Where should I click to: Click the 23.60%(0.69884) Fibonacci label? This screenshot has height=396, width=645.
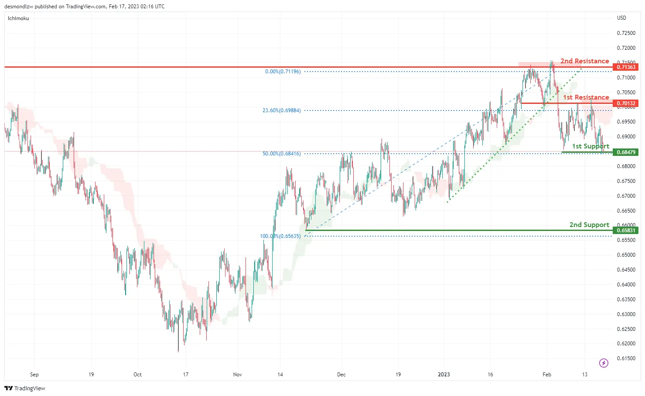click(x=282, y=110)
